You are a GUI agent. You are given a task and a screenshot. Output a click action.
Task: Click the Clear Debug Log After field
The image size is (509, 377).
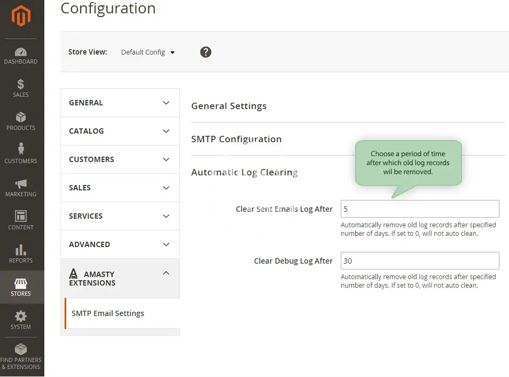[x=420, y=261]
